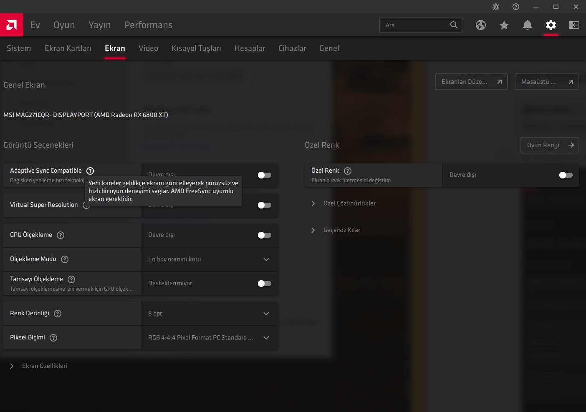The width and height of the screenshot is (586, 412).
Task: Open Piksel Biçimi RGB 4:4:4 dropdown
Action: click(x=210, y=338)
